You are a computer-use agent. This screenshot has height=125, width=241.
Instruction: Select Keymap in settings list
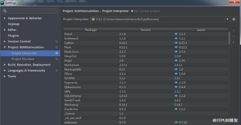[x=13, y=24]
